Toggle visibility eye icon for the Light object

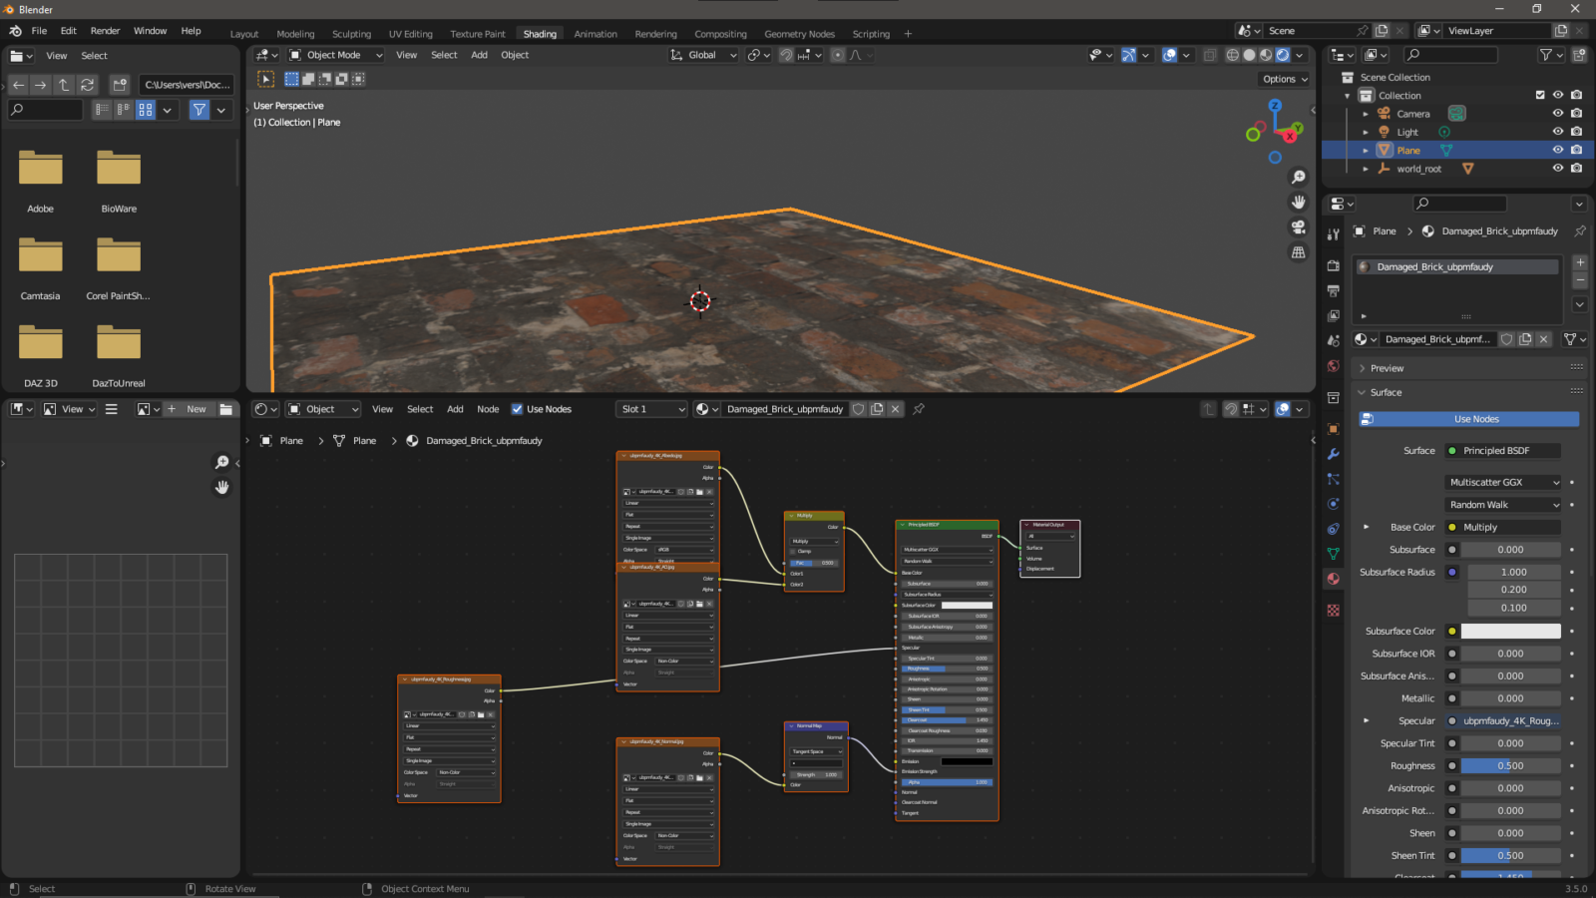pyautogui.click(x=1557, y=131)
